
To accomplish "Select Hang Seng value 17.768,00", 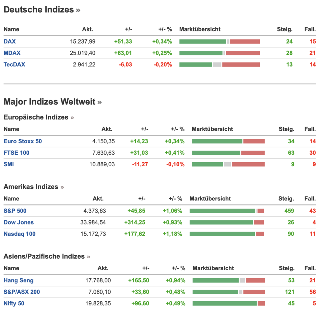I will [98, 280].
